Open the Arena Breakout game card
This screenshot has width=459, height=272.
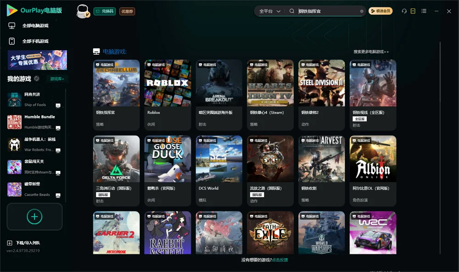[x=219, y=95]
